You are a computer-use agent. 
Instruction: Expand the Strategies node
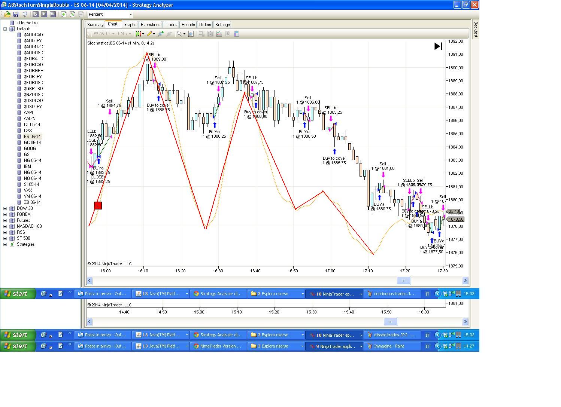coord(5,244)
